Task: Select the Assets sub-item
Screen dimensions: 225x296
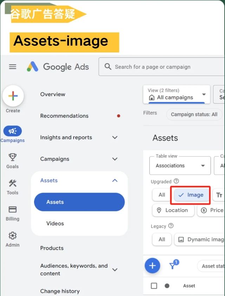Action: 79,202
